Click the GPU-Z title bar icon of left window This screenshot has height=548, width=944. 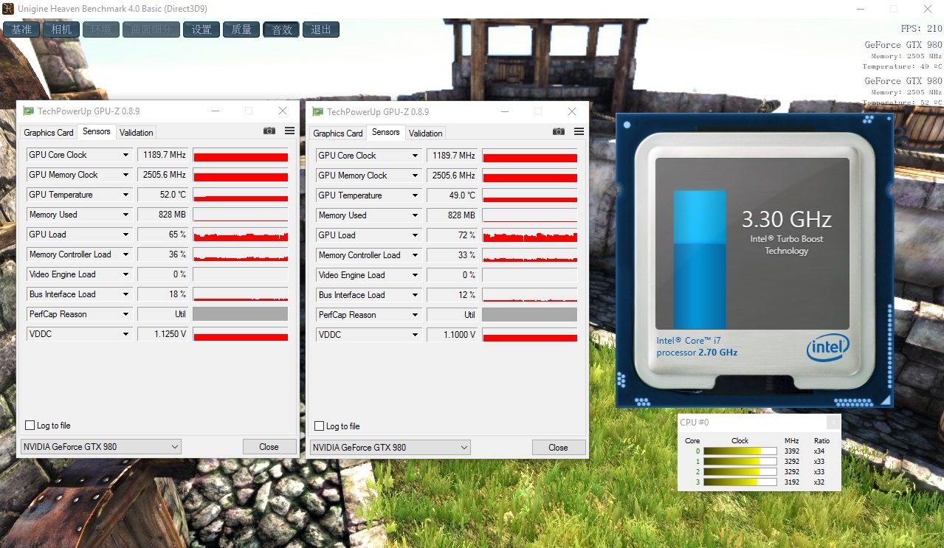tap(28, 111)
